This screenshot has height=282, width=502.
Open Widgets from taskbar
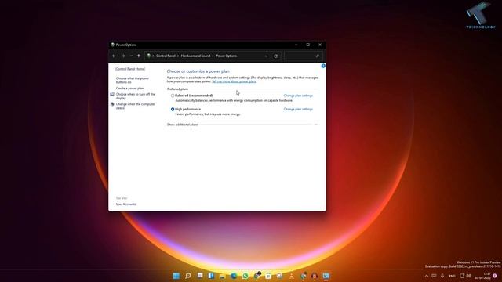(x=211, y=276)
